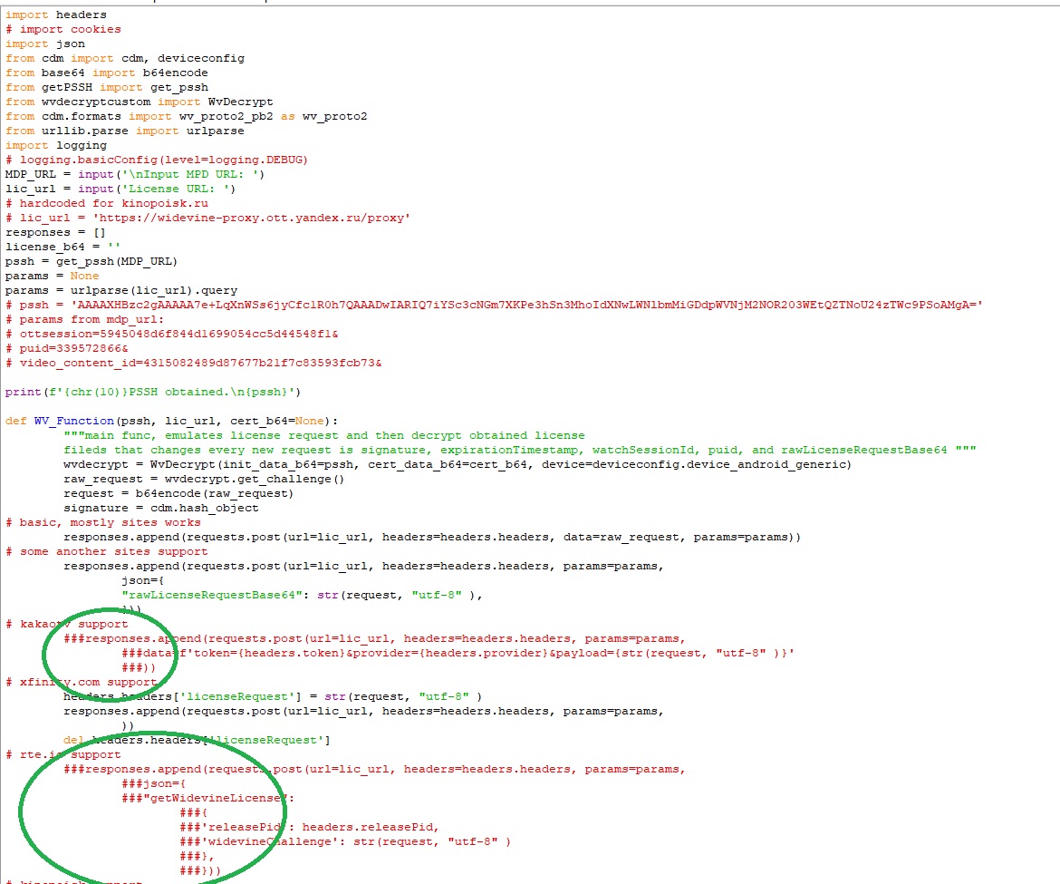Click the 'import logging' line

[56, 146]
